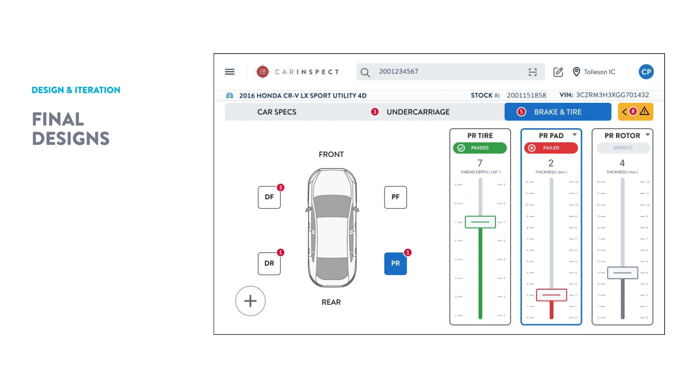
Task: Click the PR TIRE green slider handle
Action: [x=480, y=222]
